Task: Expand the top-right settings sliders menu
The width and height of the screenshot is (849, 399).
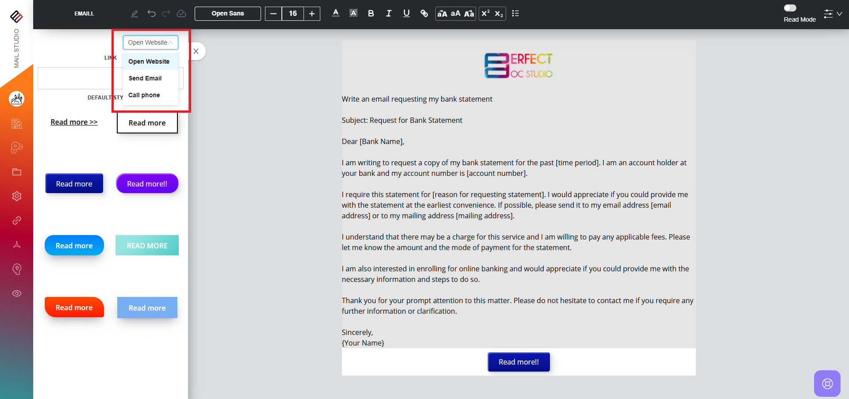Action: 832,14
